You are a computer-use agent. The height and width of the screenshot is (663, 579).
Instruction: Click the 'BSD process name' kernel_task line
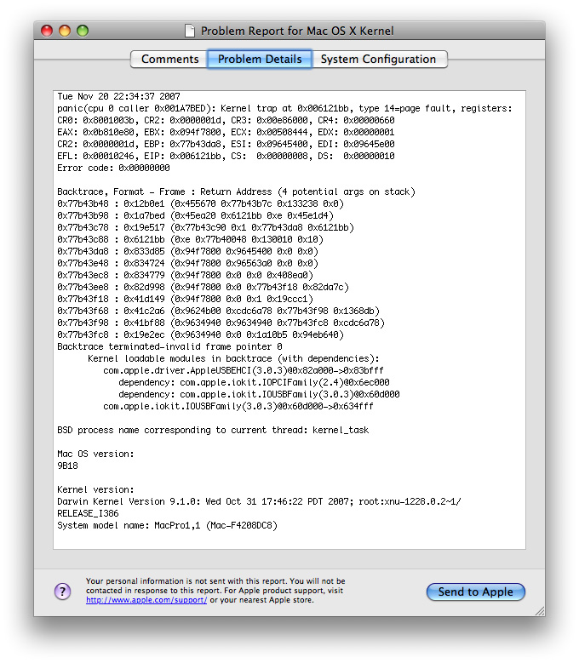pos(213,430)
